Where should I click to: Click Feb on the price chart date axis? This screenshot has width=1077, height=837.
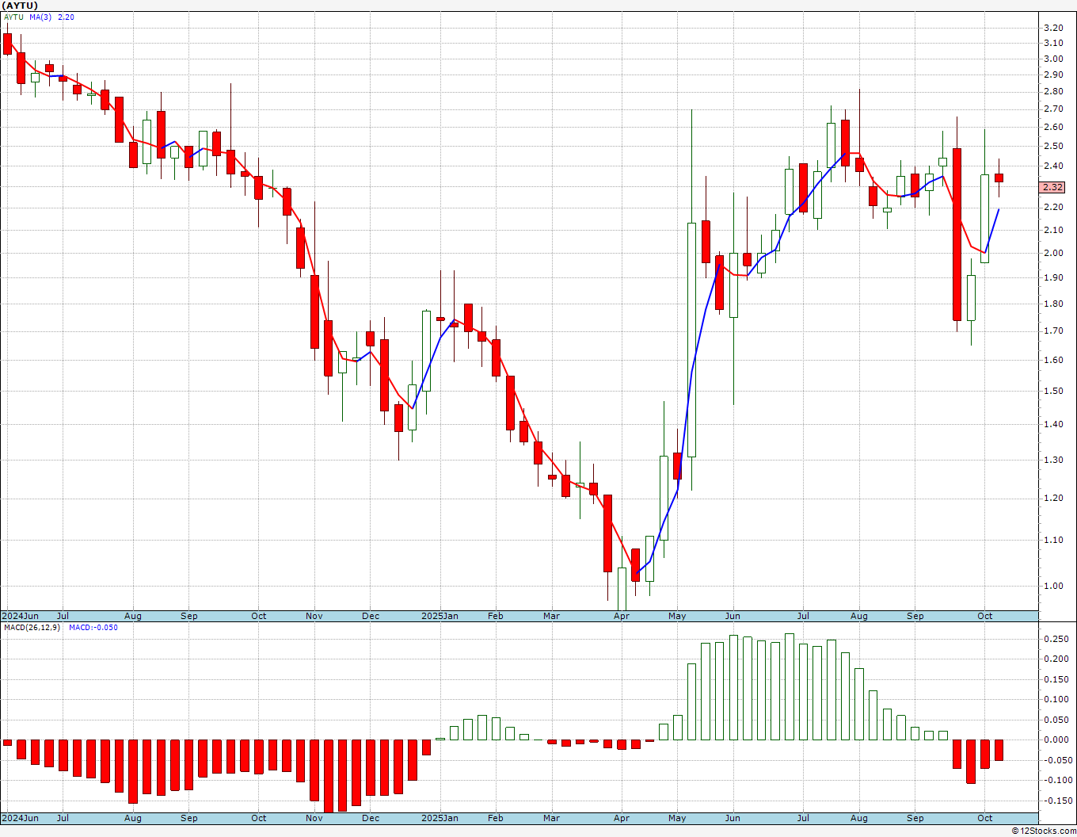496,616
